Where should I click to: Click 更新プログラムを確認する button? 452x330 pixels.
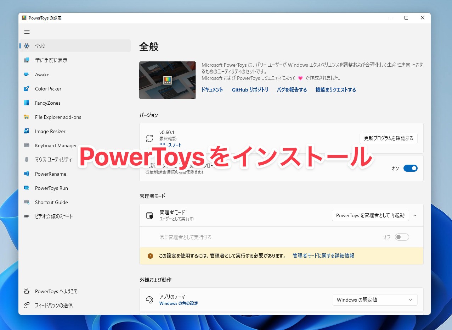point(389,138)
